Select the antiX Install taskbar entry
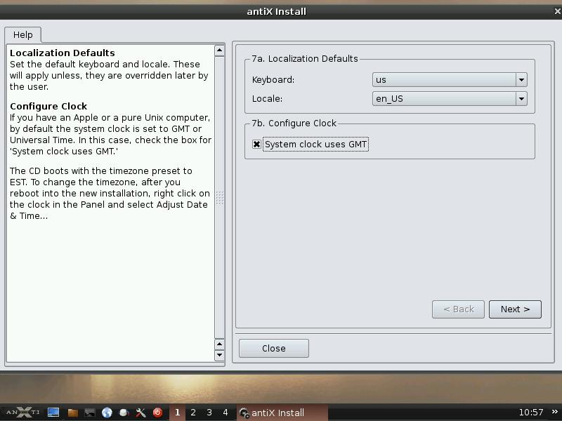 [x=282, y=413]
